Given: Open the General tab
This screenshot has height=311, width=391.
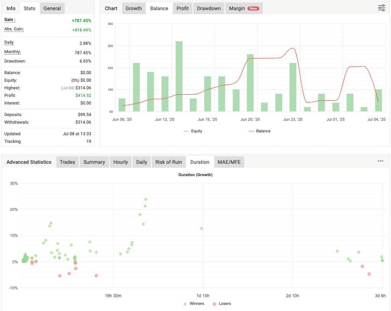Looking at the screenshot, I should click(52, 8).
